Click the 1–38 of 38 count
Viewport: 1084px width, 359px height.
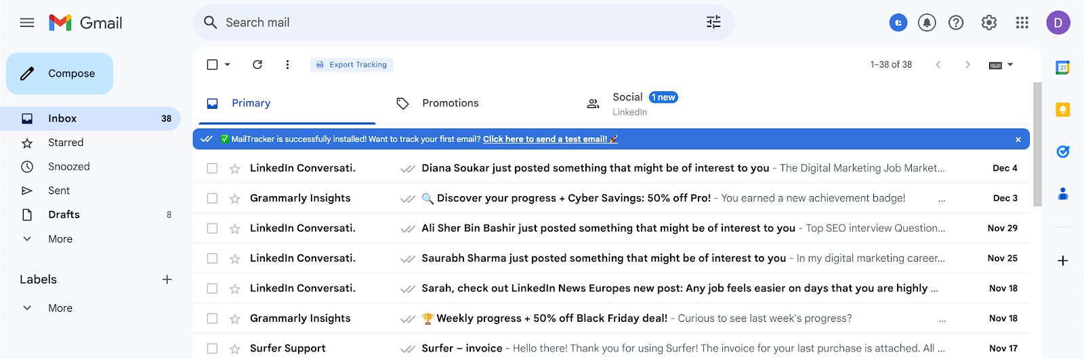pyautogui.click(x=891, y=65)
